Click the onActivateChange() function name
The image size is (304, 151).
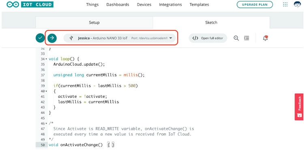click(81, 145)
